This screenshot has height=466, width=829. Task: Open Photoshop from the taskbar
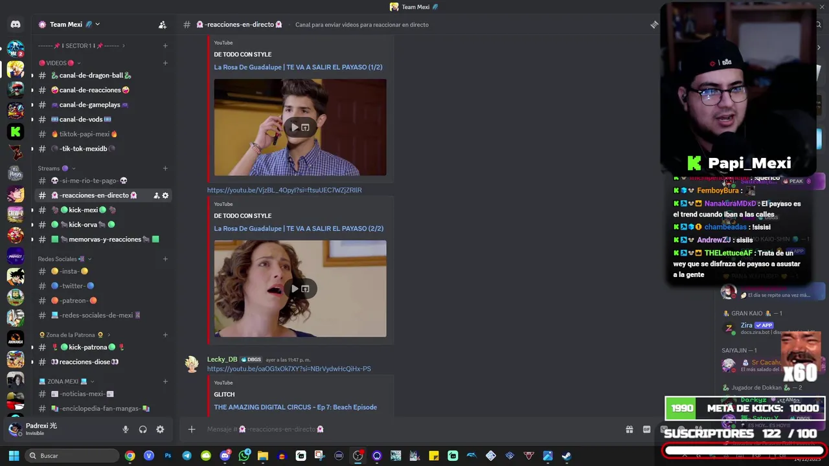[x=168, y=456]
